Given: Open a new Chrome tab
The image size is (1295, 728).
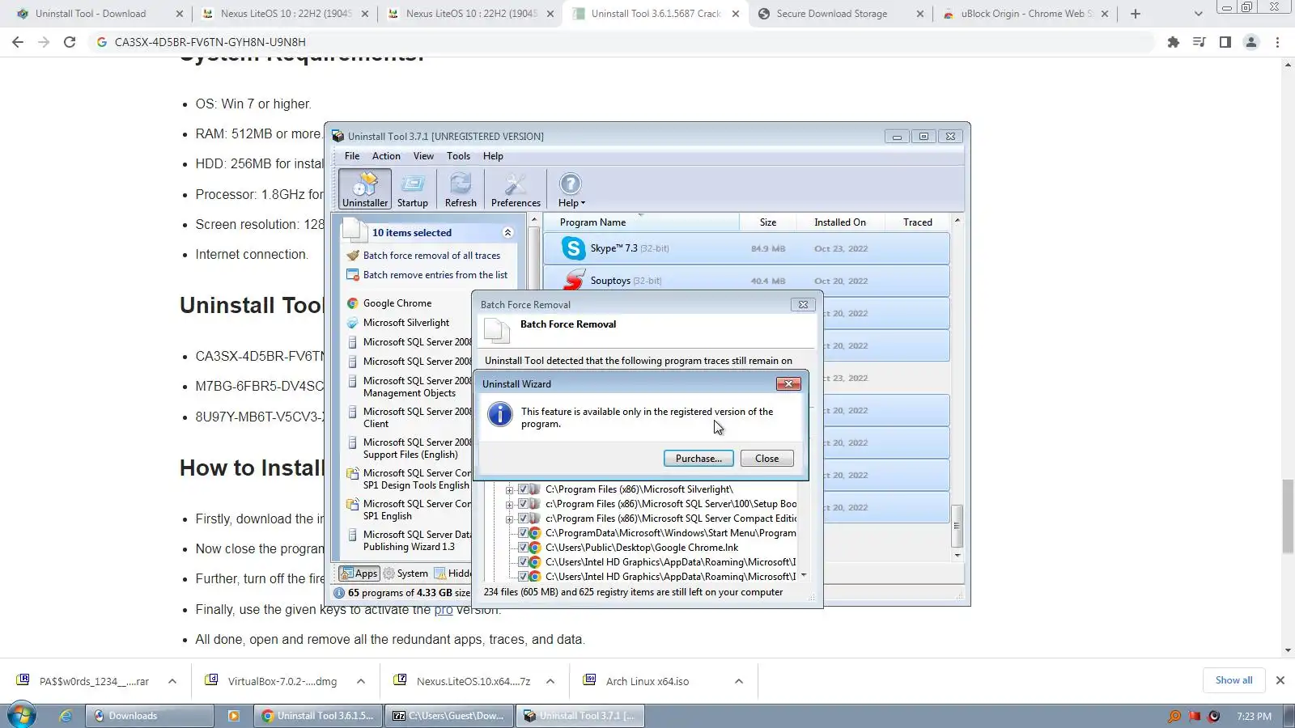Looking at the screenshot, I should [1136, 14].
